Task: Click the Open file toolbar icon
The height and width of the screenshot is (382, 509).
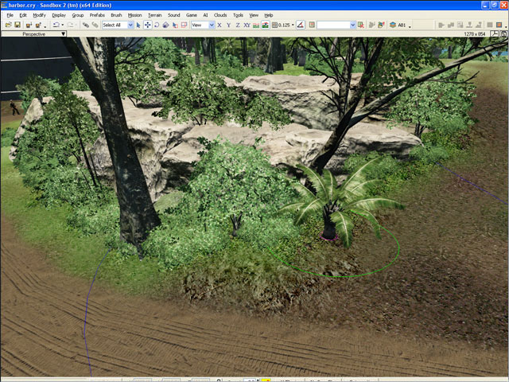Action: (x=6, y=25)
